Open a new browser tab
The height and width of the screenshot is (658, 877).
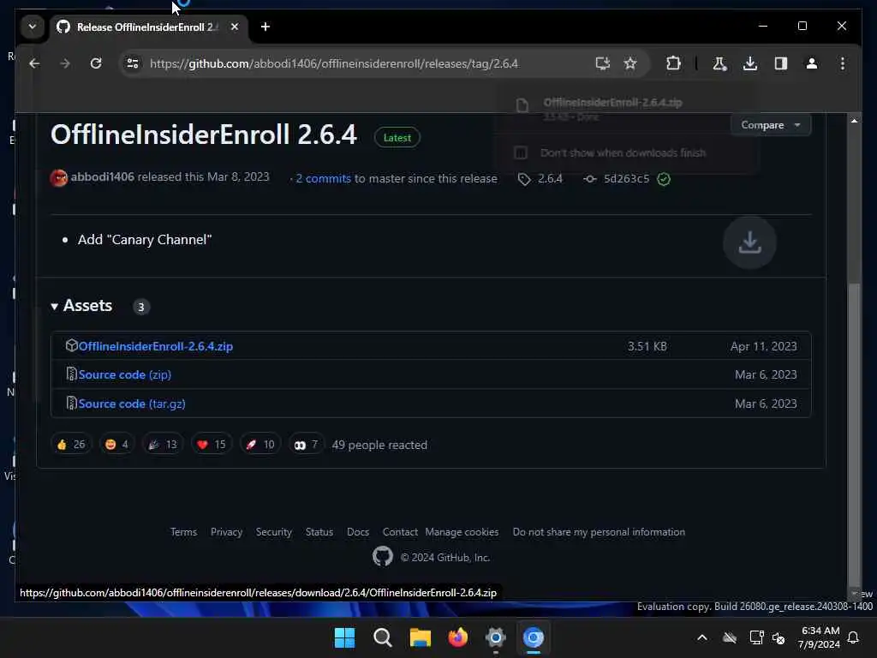click(x=265, y=27)
